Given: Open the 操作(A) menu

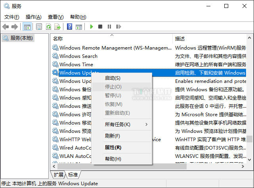Looking at the screenshot, I should [x=34, y=17].
